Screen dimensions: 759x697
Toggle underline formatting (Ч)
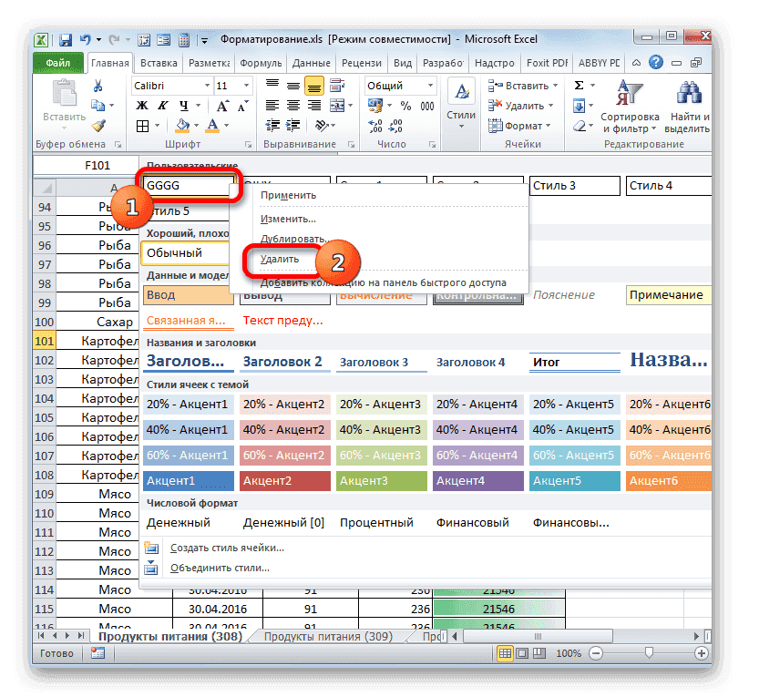coord(182,104)
